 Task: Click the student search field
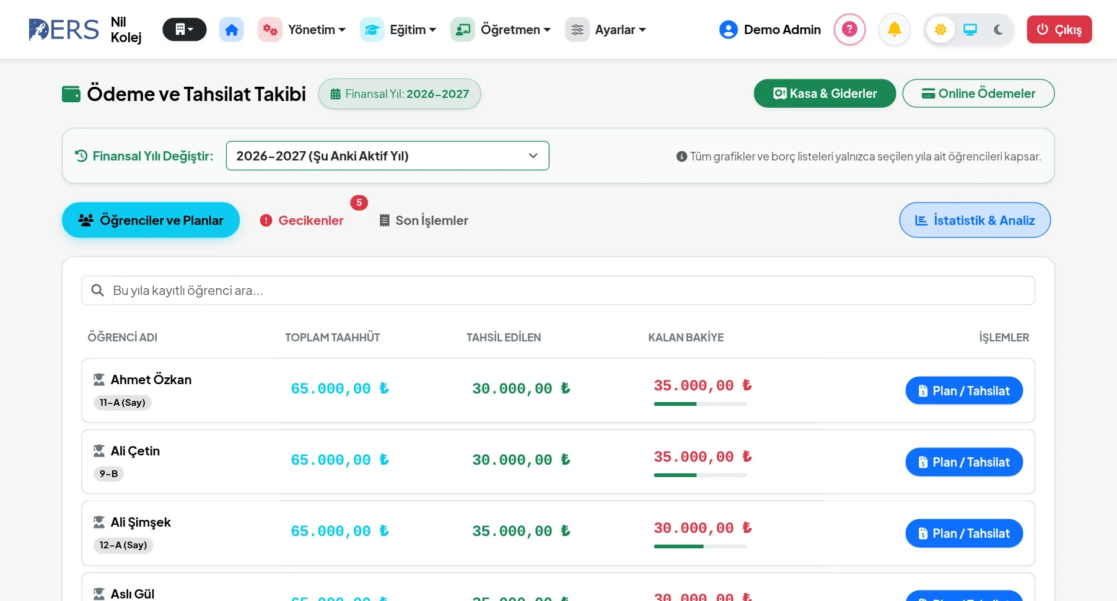click(x=573, y=291)
